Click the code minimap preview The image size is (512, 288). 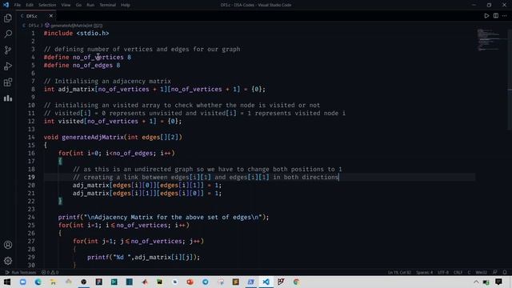point(488,39)
